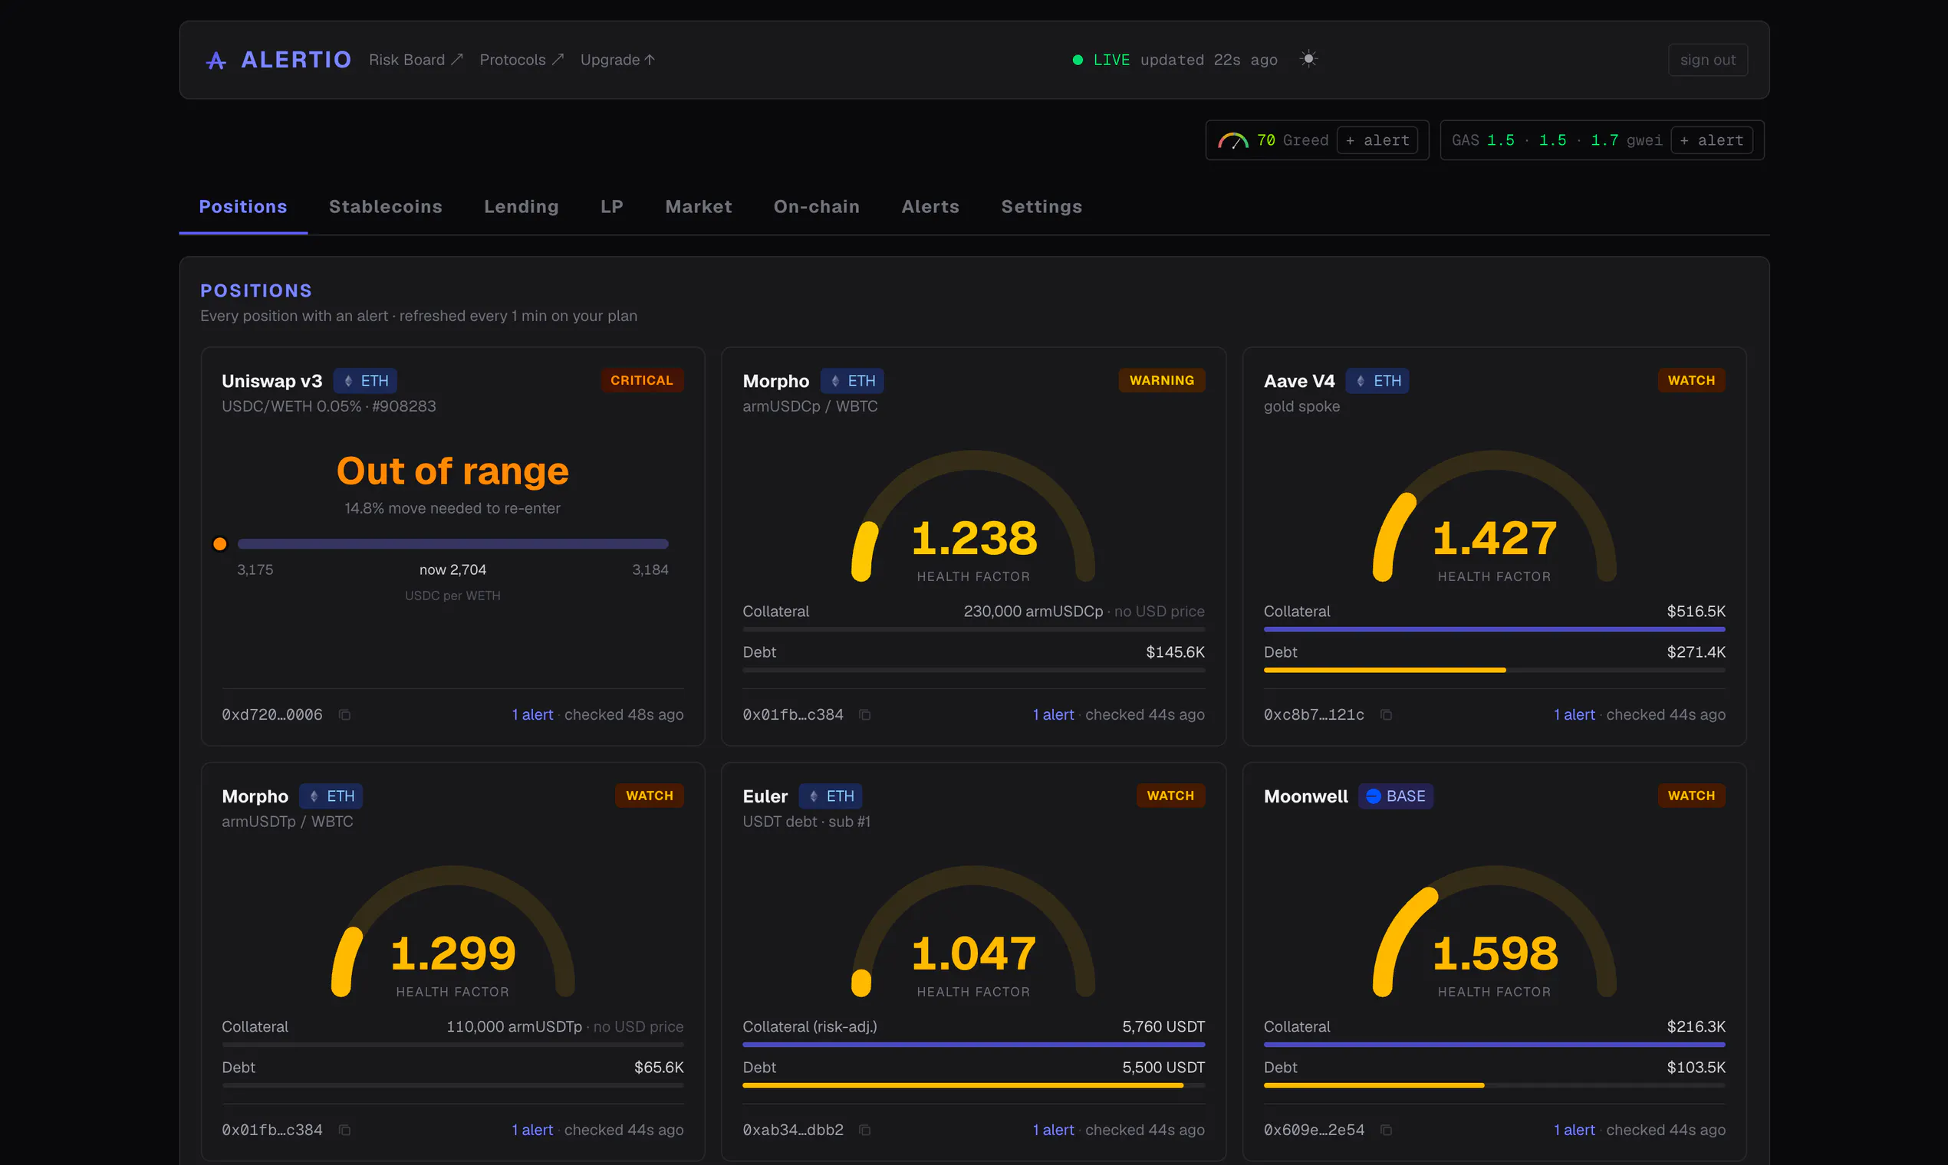
Task: Open the Risk Board link
Action: [416, 61]
